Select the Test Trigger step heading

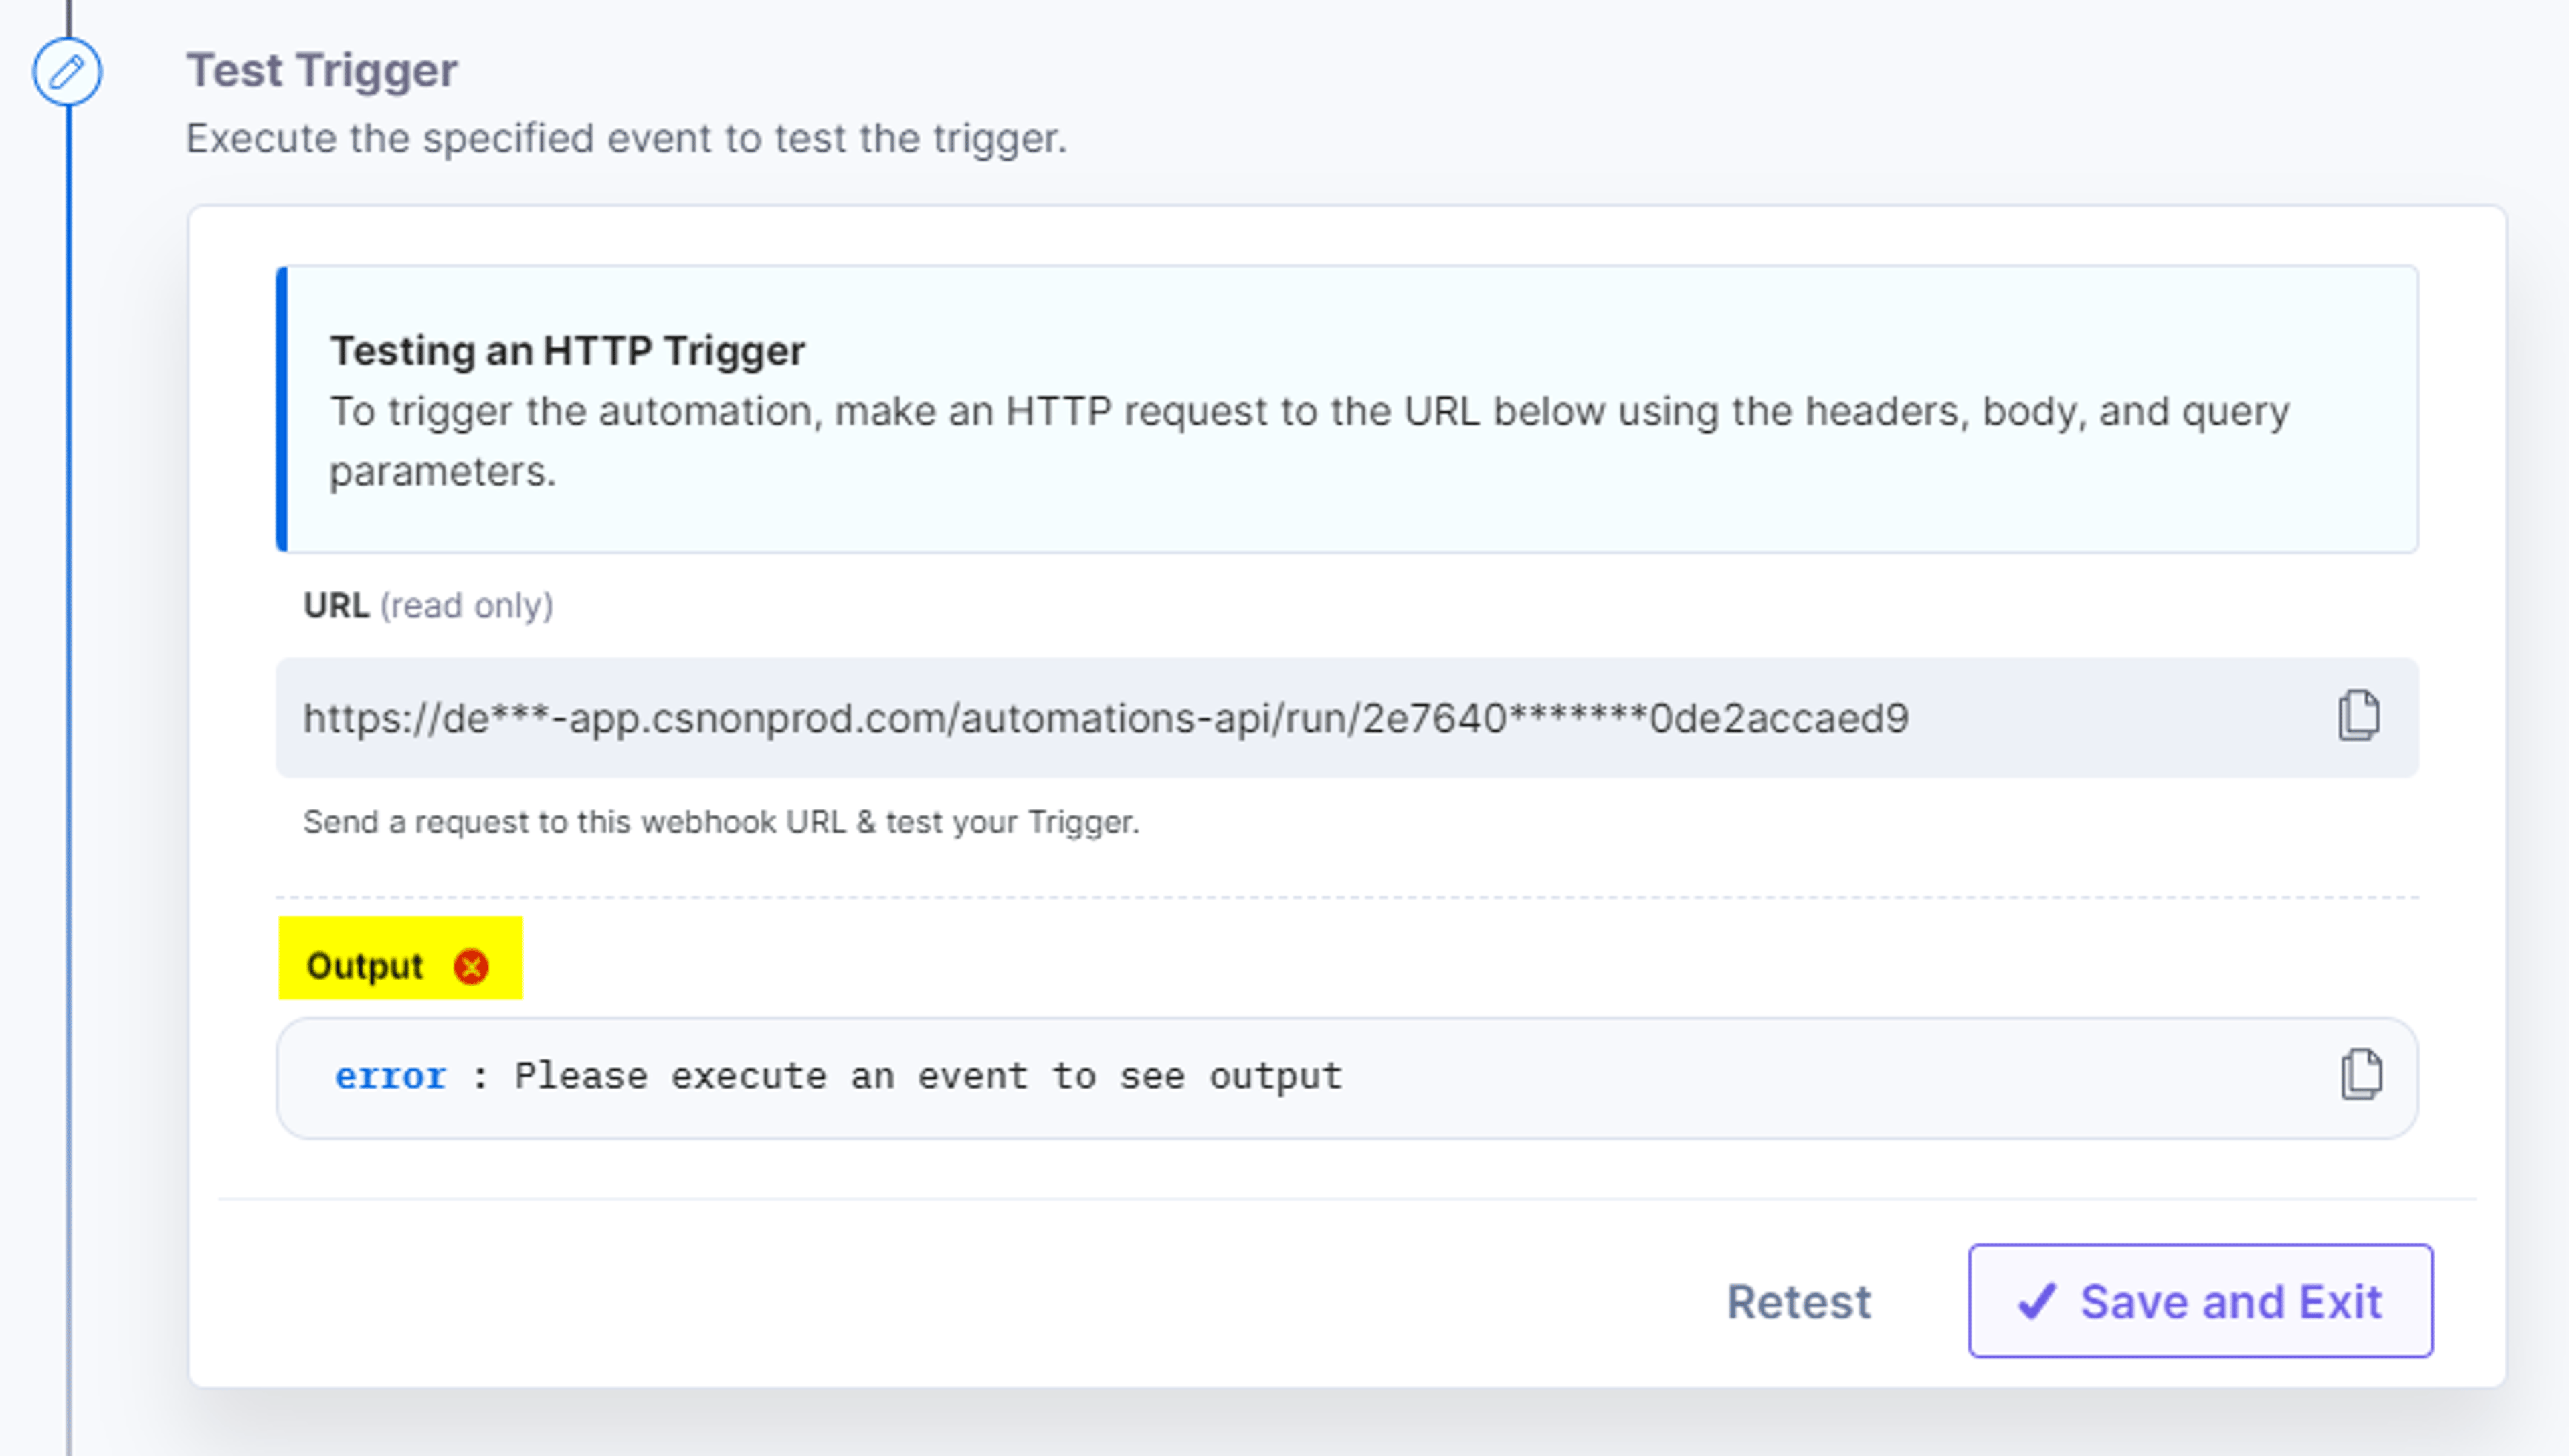[322, 71]
